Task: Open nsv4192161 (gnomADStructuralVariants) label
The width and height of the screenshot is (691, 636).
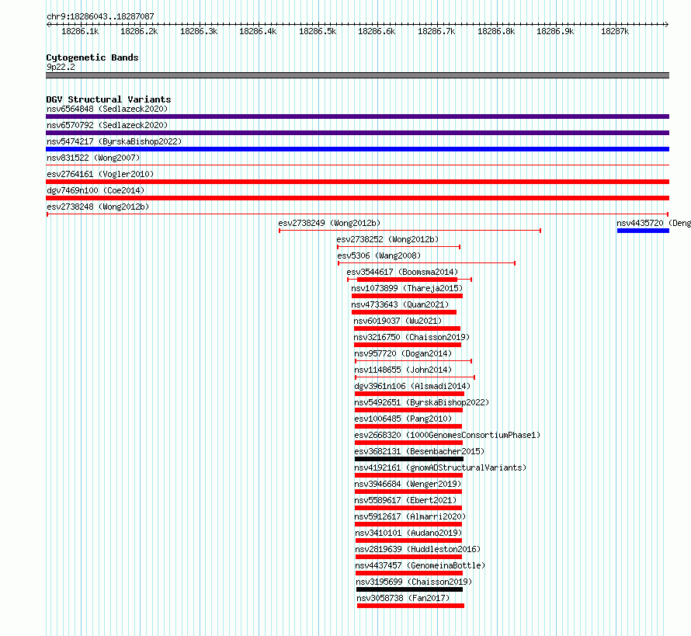Action: (440, 467)
